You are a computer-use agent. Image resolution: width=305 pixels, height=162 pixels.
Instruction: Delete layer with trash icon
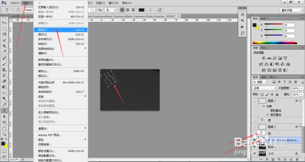click(x=296, y=160)
